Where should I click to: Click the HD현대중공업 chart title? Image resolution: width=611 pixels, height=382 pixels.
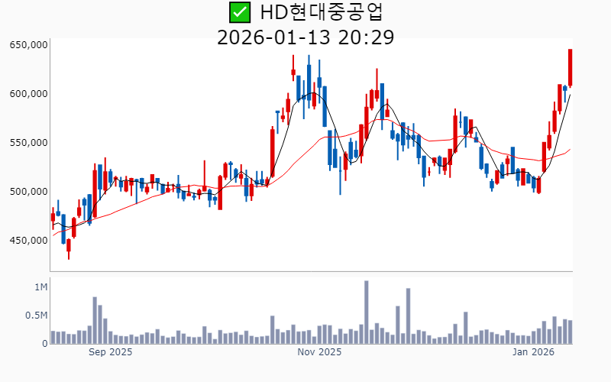point(322,12)
